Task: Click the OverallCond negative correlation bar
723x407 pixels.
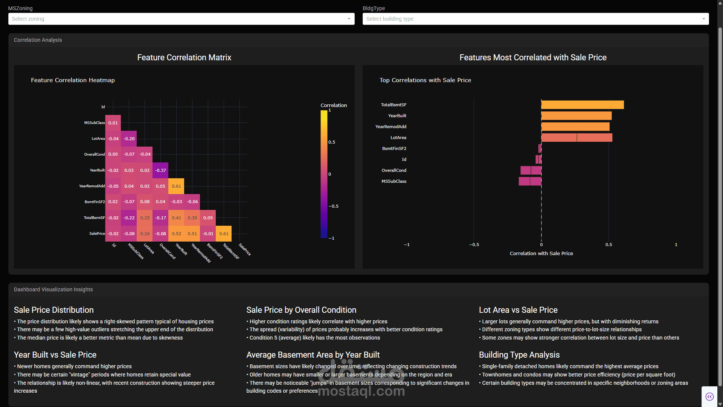Action: pyautogui.click(x=531, y=170)
